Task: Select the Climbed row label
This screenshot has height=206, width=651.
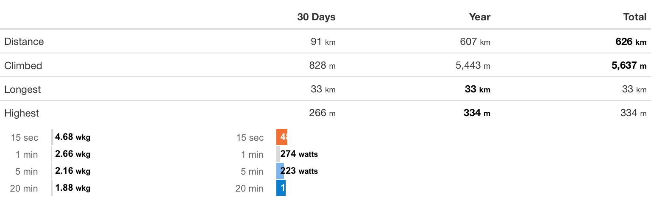Action: tap(23, 66)
